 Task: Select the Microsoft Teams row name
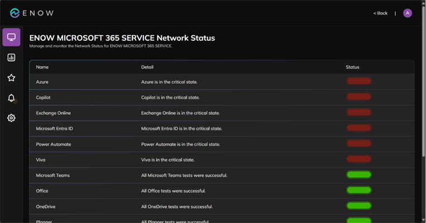coord(52,175)
